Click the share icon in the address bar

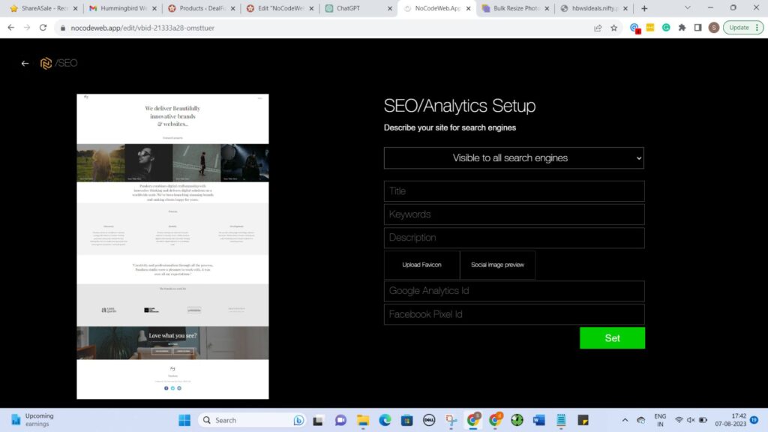coord(597,27)
